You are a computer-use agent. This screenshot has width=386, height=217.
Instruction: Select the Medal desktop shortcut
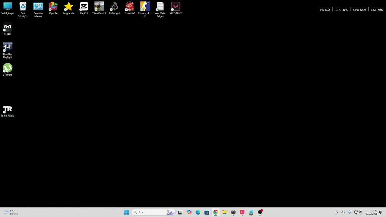click(8, 29)
